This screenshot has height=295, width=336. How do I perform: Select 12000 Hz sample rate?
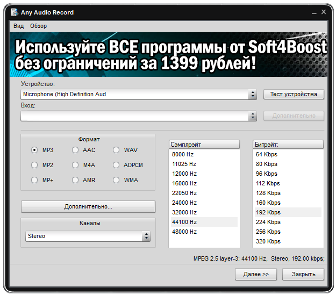click(204, 174)
